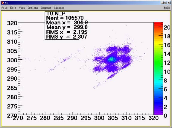Click the 300 label on the y-axis
This screenshot has width=172, height=128.
12,60
